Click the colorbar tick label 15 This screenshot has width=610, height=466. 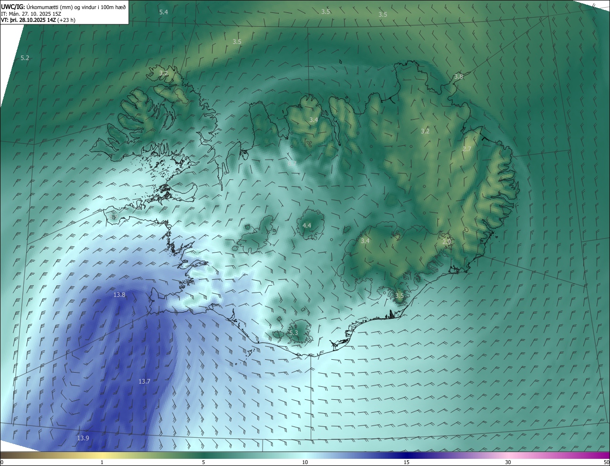(x=407, y=462)
